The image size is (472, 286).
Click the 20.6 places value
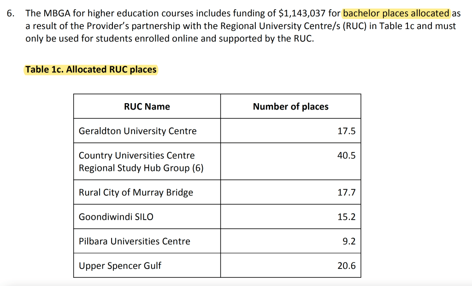[346, 266]
